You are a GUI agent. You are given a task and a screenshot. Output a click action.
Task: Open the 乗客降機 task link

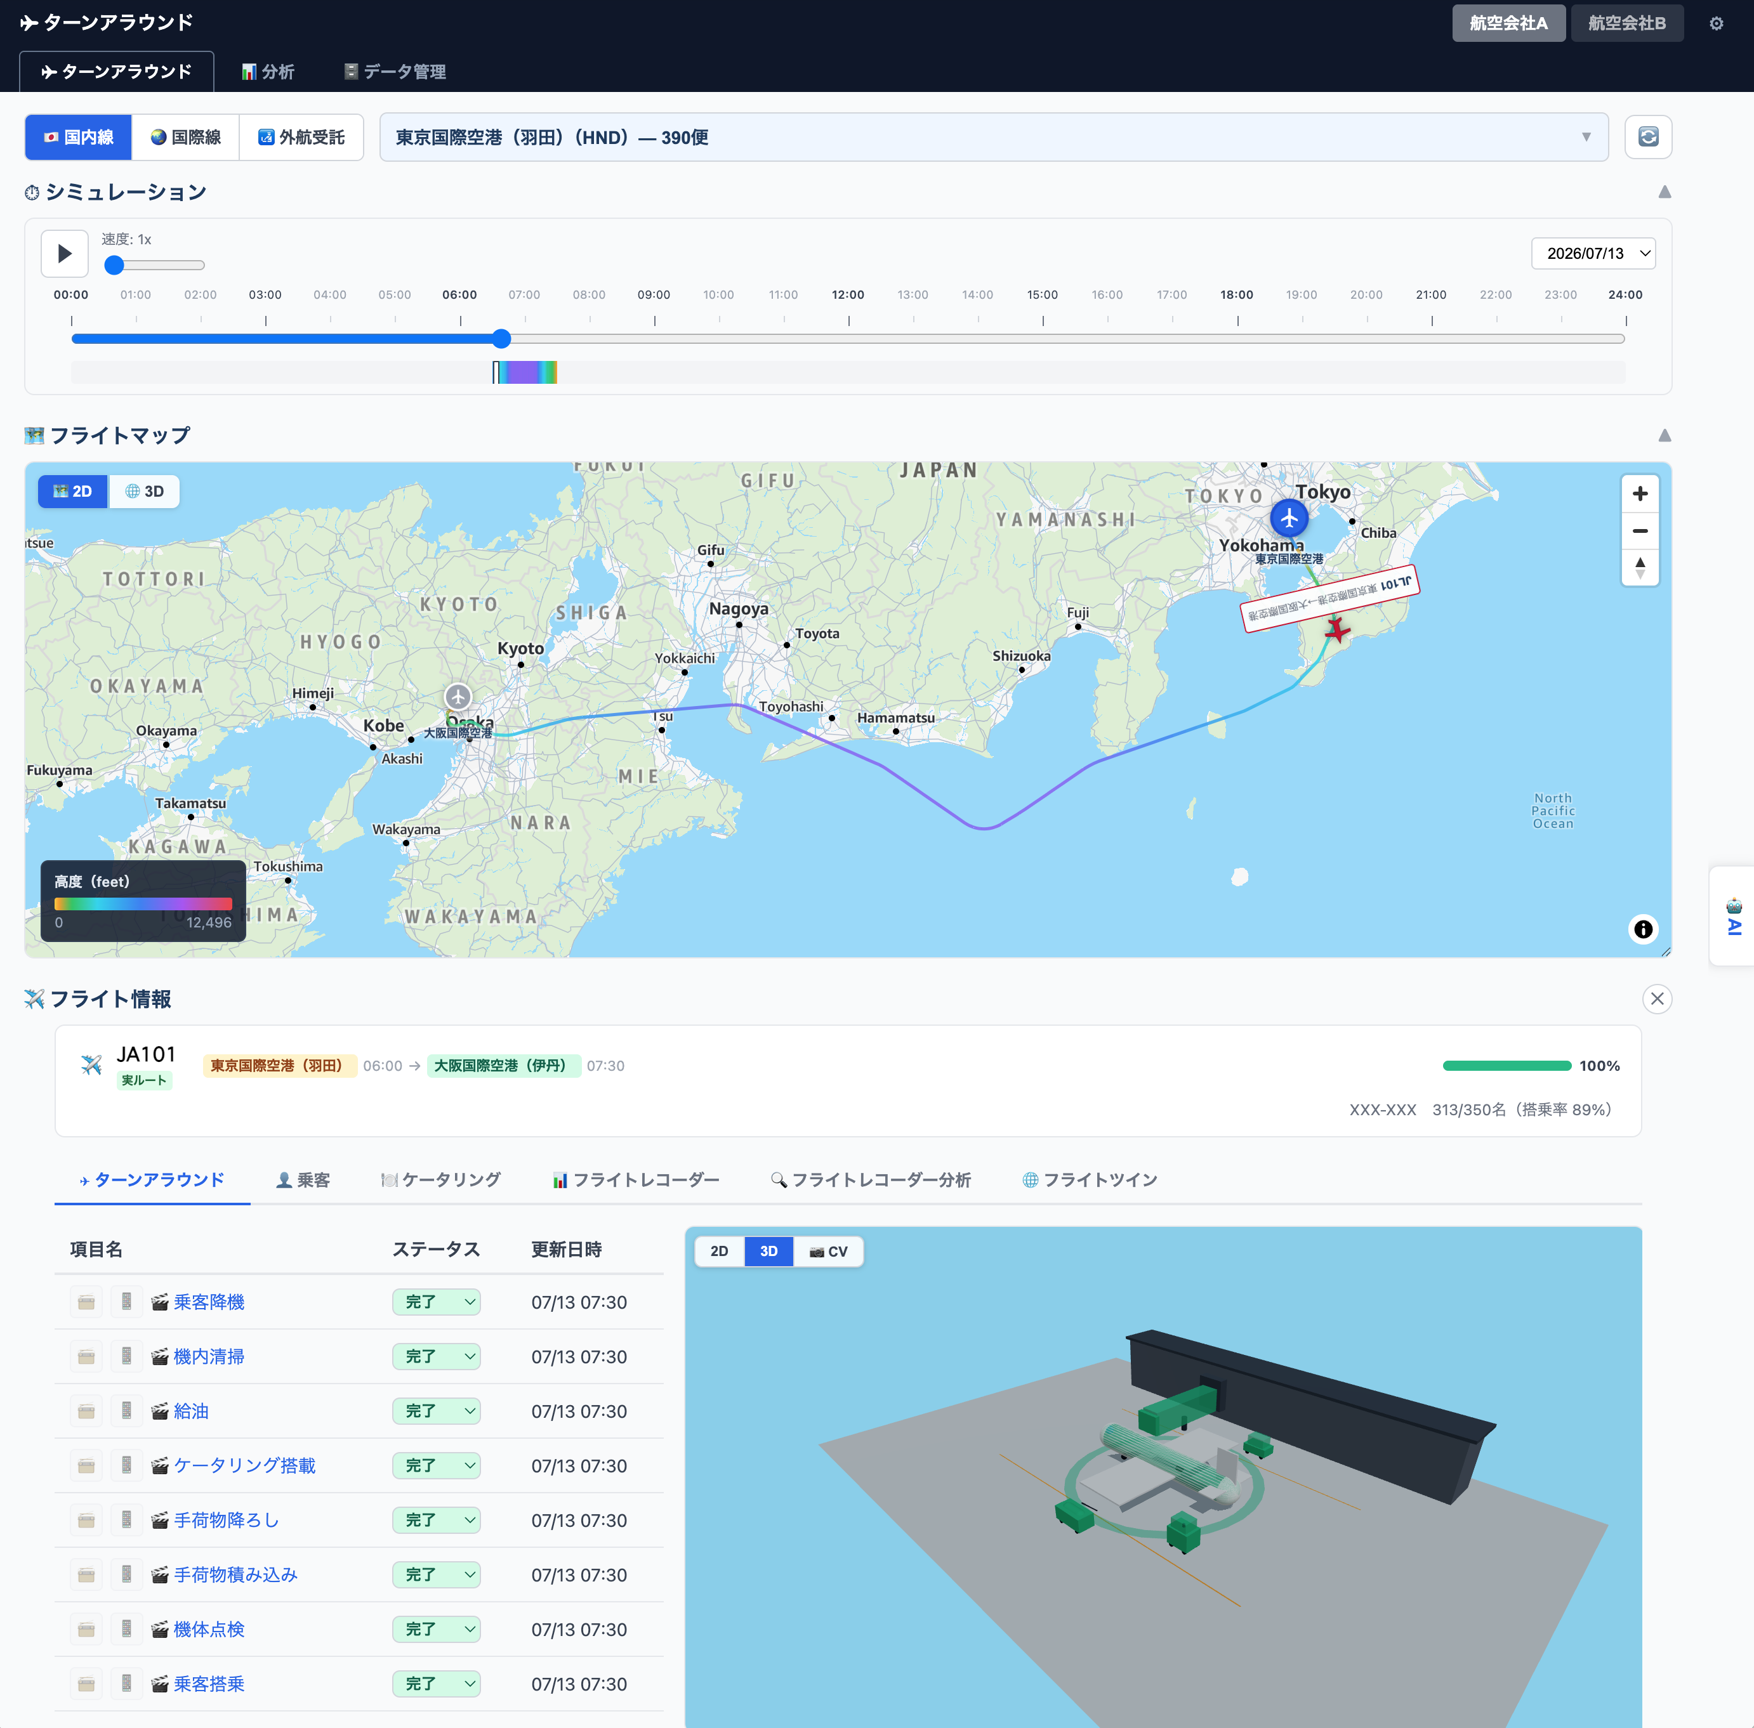(x=209, y=1302)
